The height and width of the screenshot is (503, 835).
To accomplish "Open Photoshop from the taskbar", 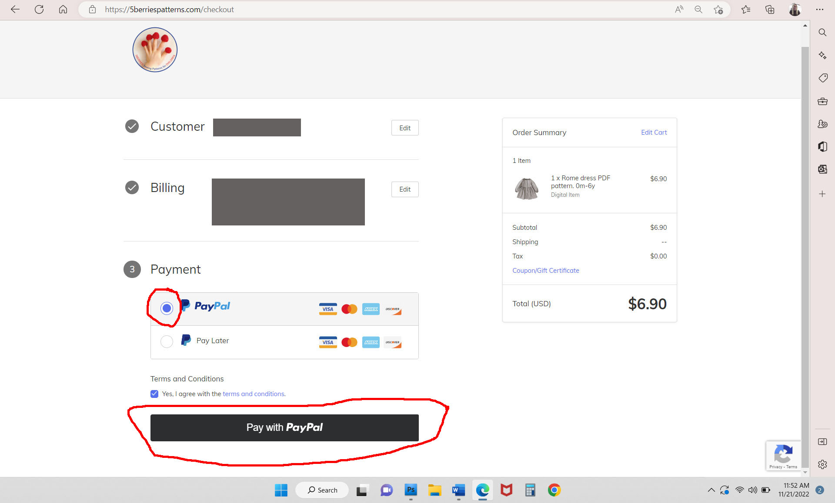I will pyautogui.click(x=411, y=490).
